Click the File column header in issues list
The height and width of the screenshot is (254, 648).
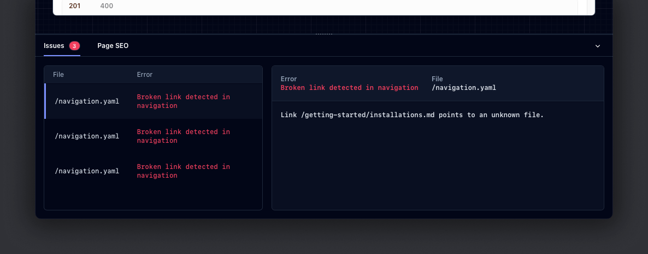(58, 75)
